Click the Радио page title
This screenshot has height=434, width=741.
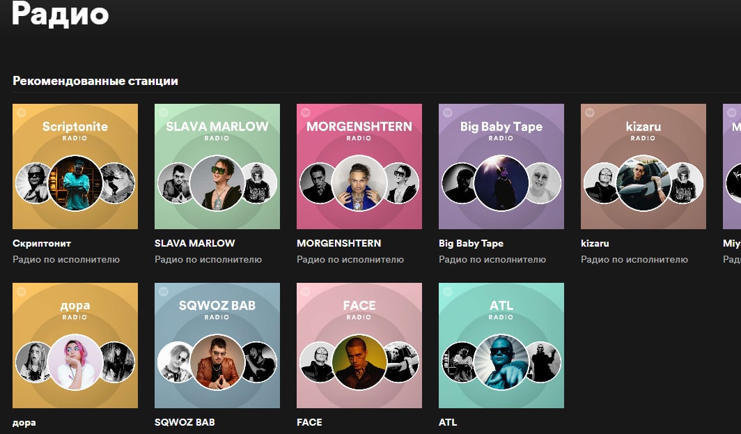61,14
